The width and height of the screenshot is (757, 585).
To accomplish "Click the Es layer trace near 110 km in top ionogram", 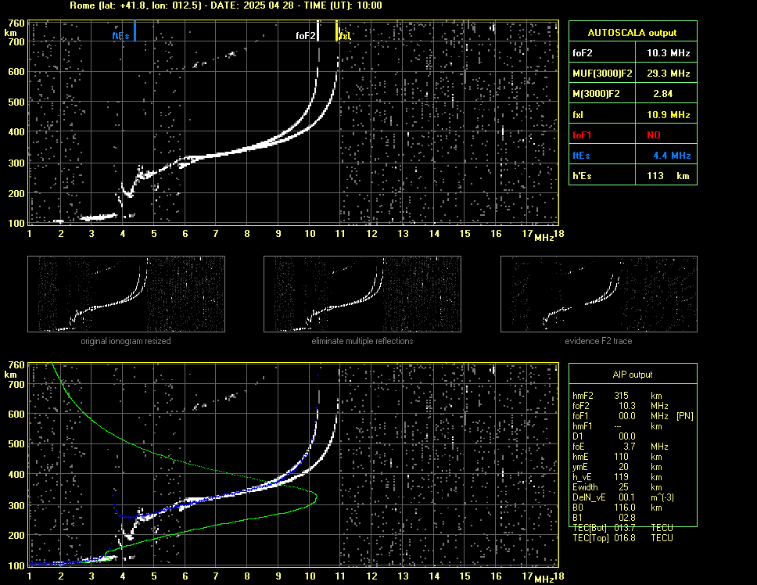I will tap(99, 217).
